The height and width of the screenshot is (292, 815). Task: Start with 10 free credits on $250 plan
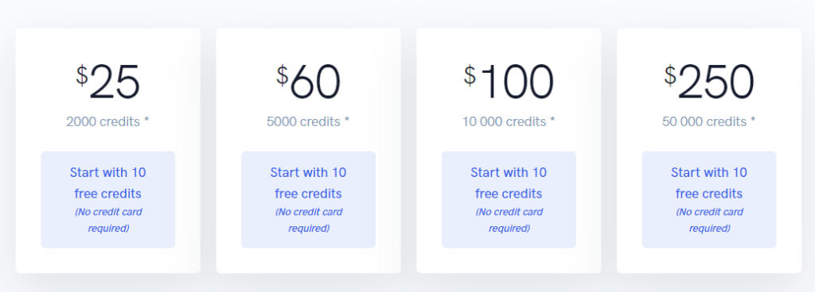pyautogui.click(x=709, y=182)
